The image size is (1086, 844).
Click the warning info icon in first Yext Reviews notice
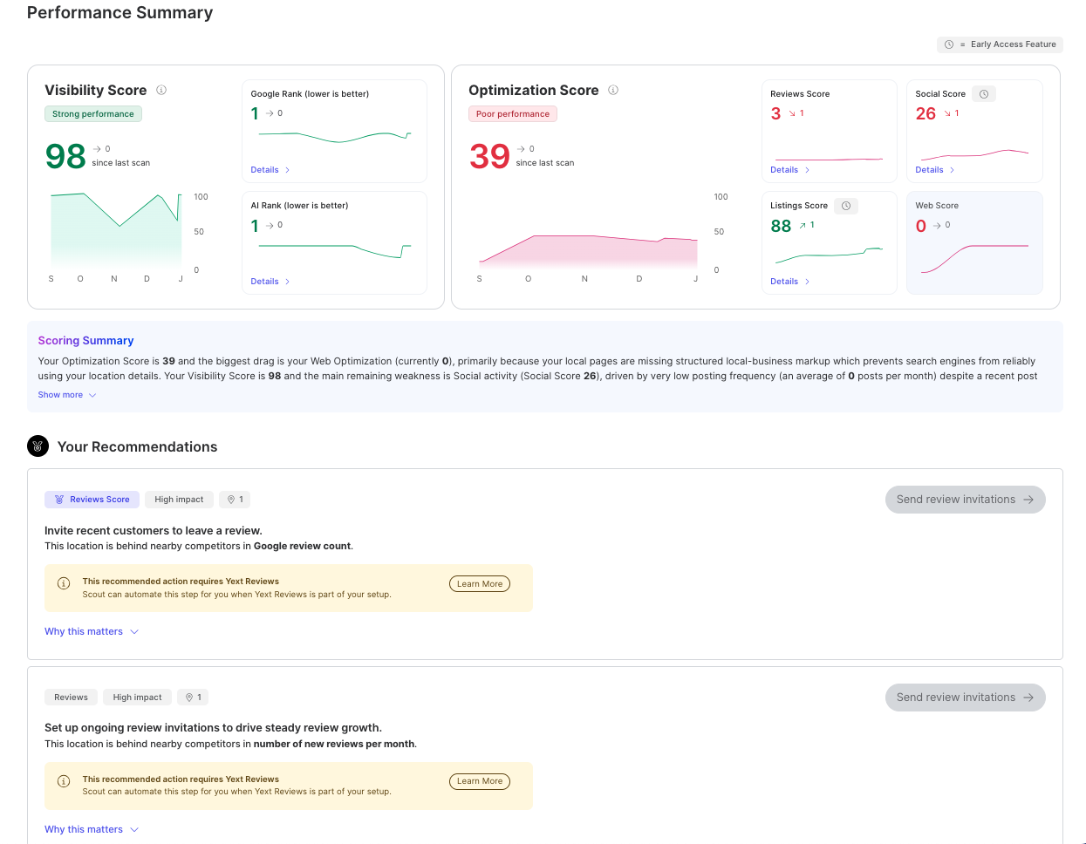pyautogui.click(x=64, y=583)
